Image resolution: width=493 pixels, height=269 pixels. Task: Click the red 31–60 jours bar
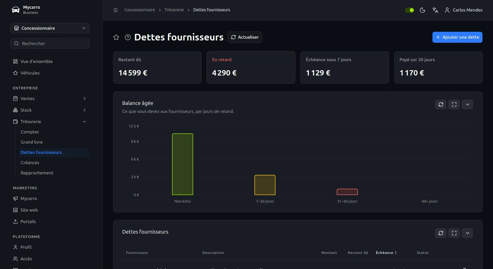pyautogui.click(x=347, y=192)
